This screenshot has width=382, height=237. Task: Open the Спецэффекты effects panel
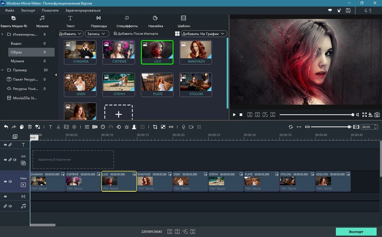pos(127,21)
